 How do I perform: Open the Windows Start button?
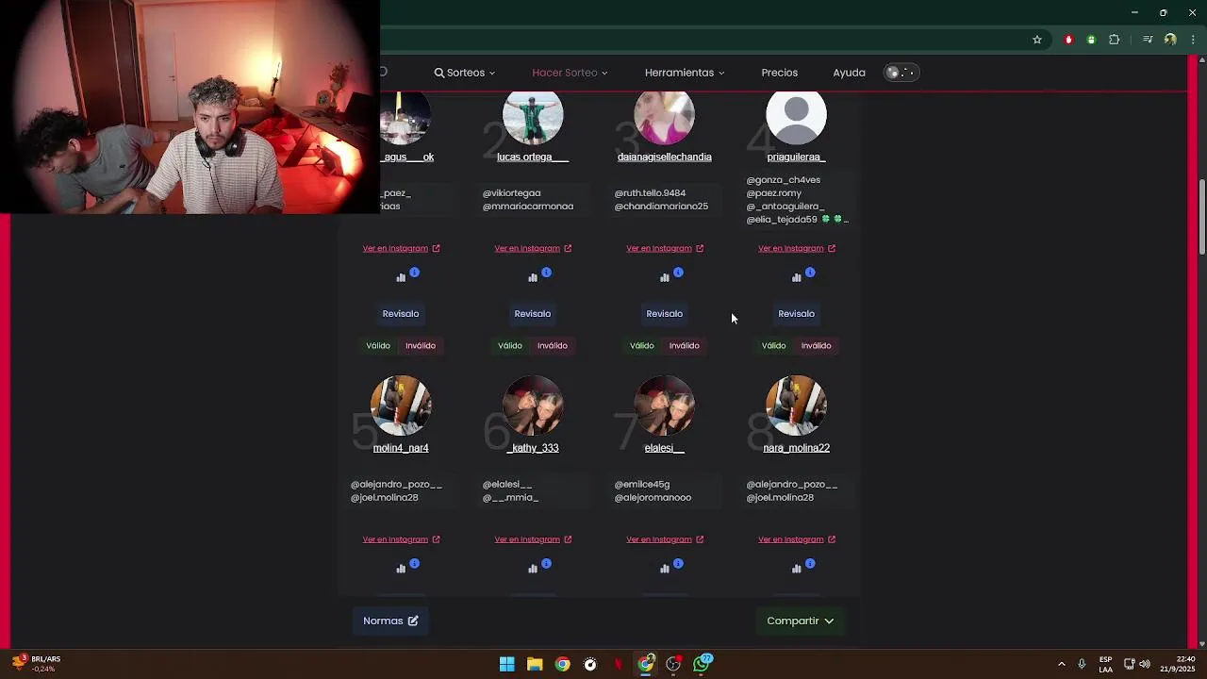[x=506, y=664]
